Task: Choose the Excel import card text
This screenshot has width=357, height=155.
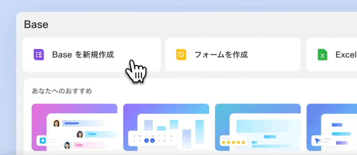Action: point(346,55)
